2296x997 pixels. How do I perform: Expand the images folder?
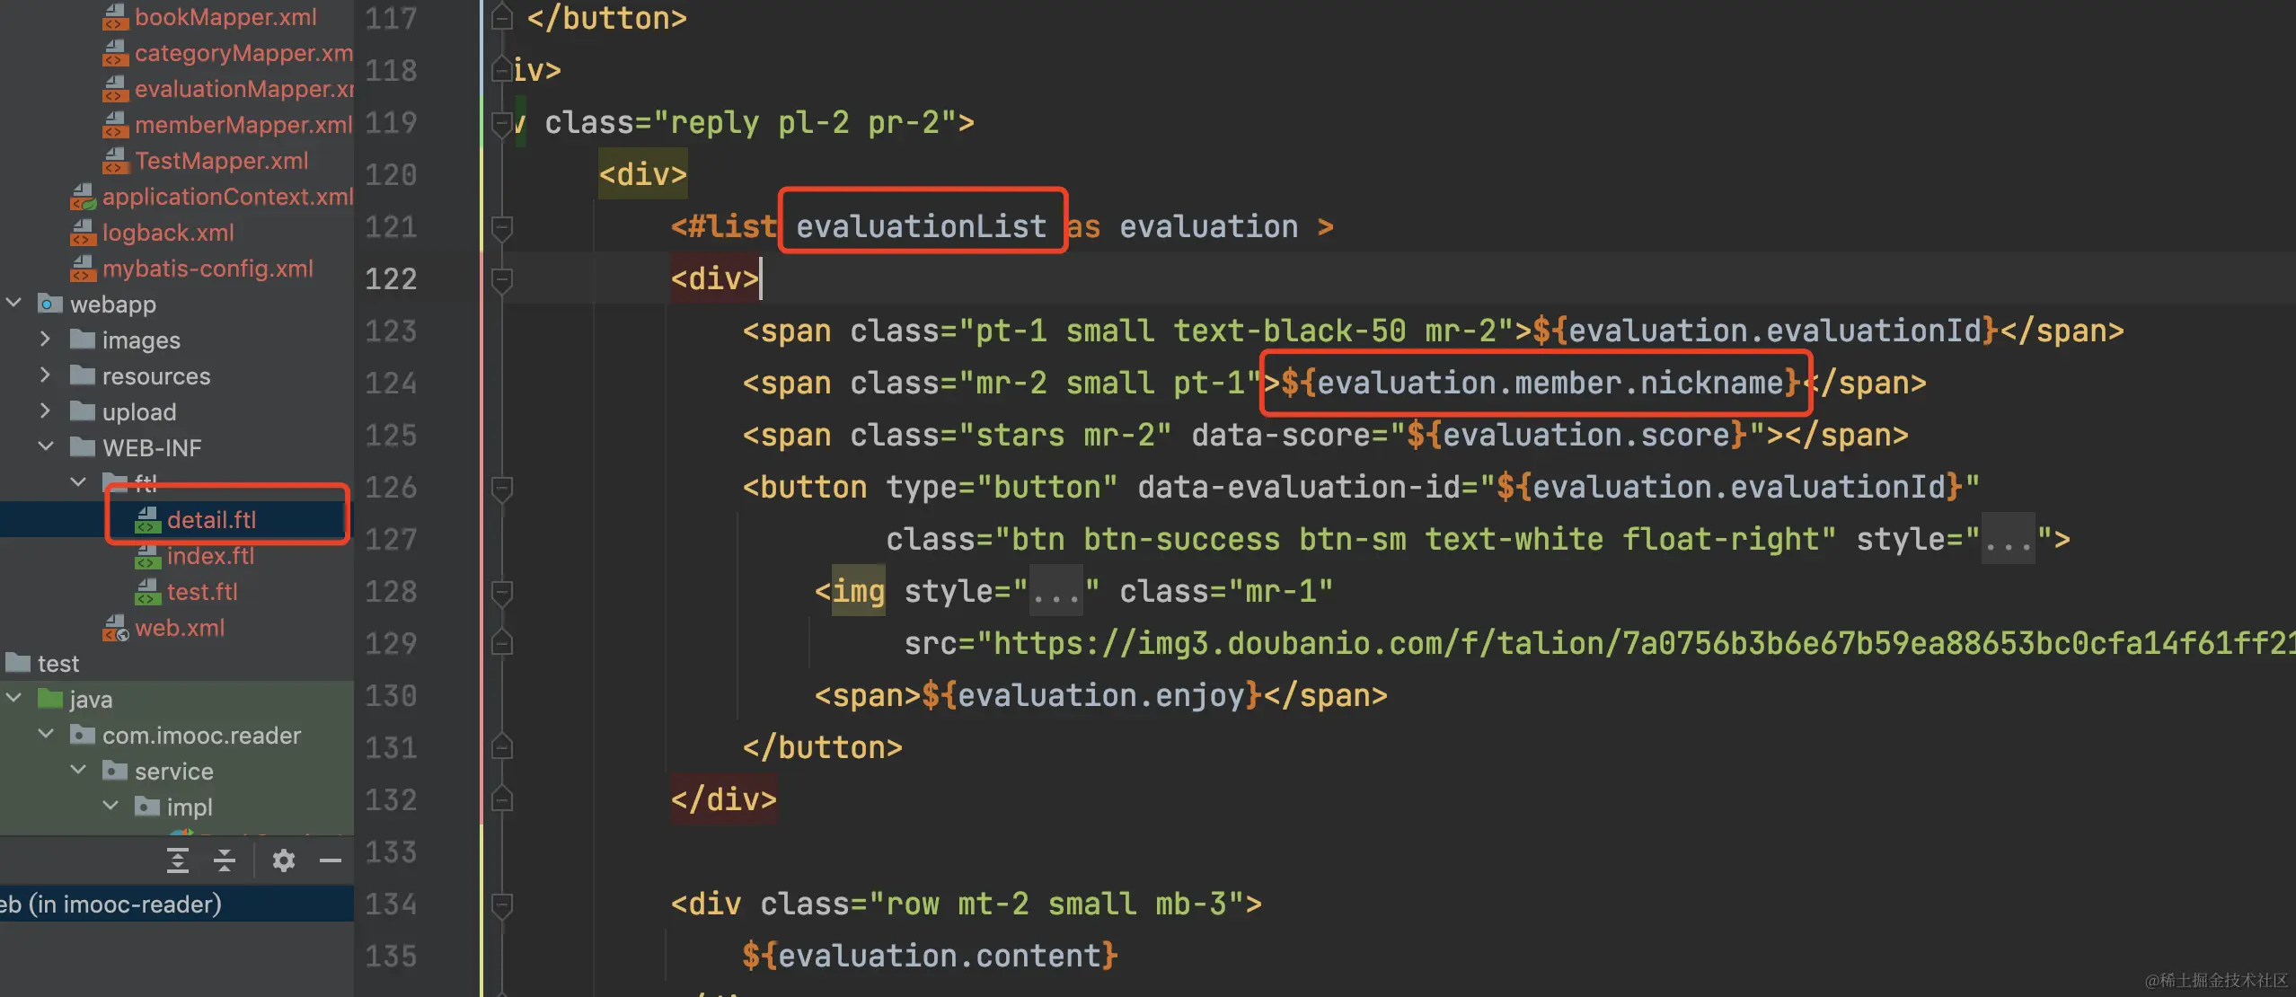[x=45, y=340]
